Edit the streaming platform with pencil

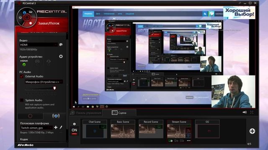pos(61,127)
